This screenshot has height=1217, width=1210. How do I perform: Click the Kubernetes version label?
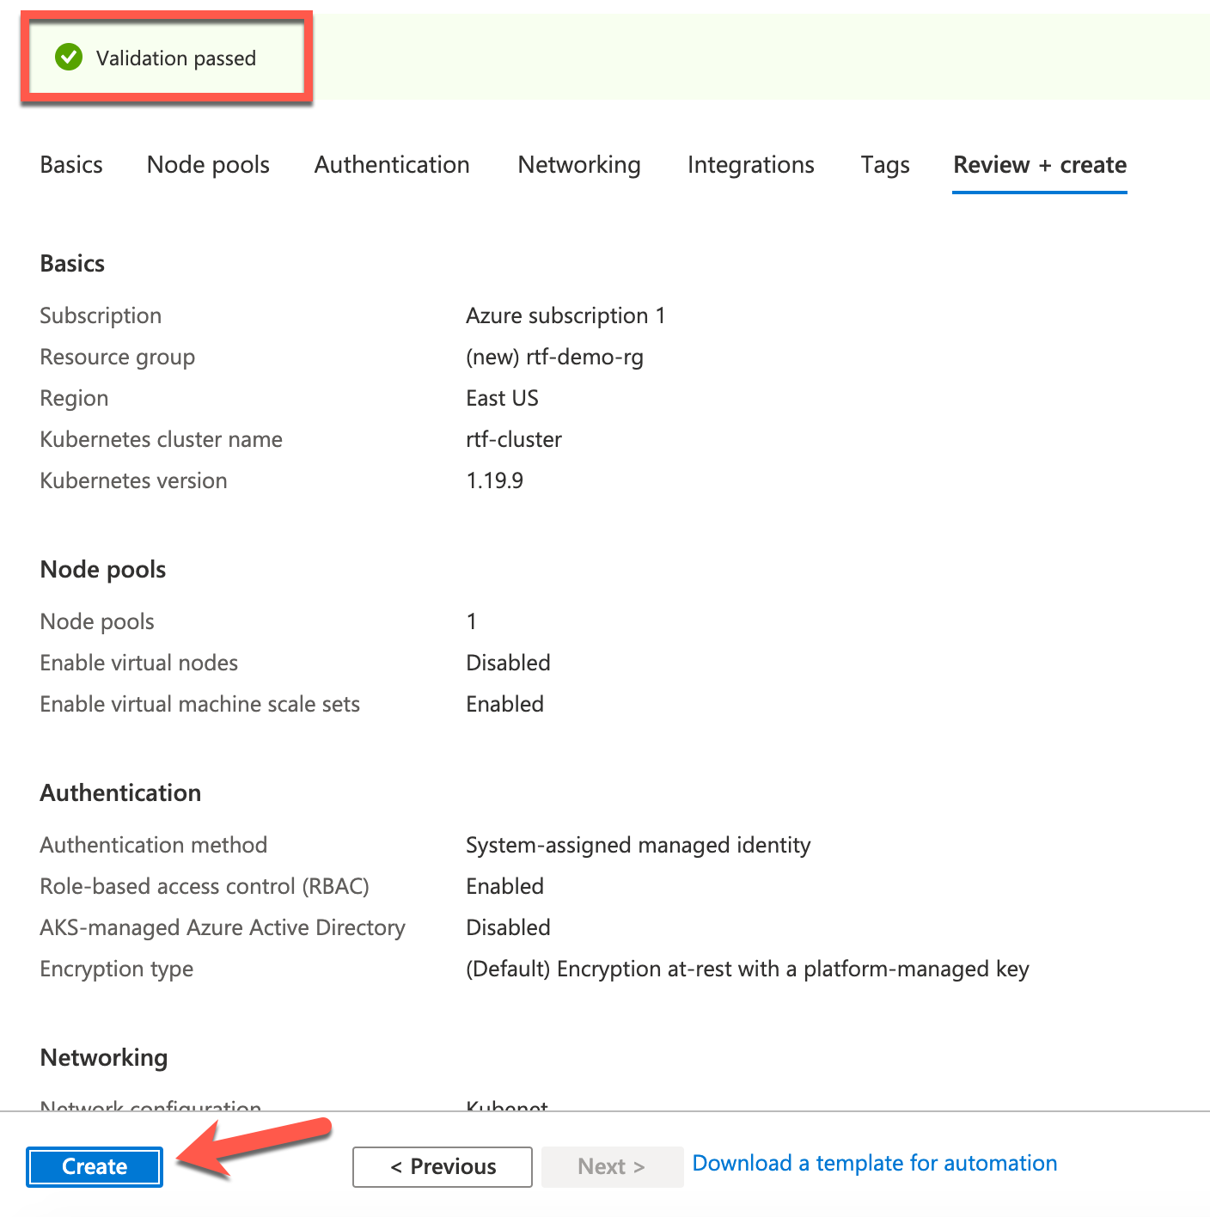pyautogui.click(x=133, y=480)
